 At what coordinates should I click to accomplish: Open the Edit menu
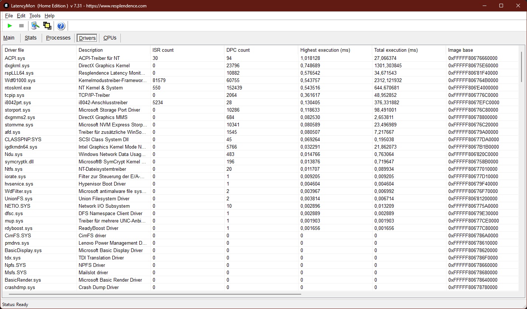21,16
